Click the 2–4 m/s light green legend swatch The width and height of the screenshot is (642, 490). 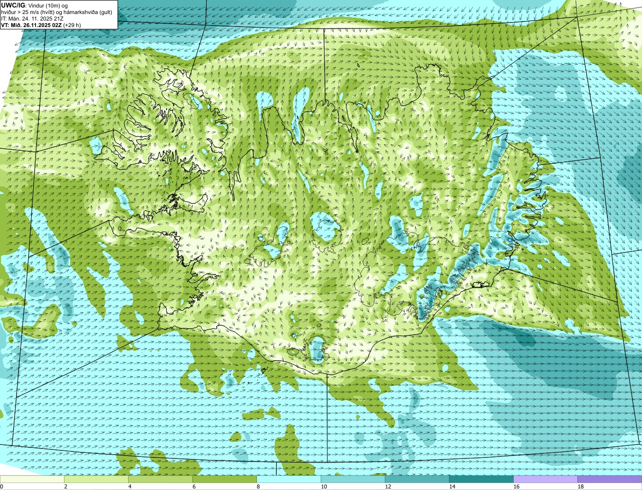click(x=96, y=479)
